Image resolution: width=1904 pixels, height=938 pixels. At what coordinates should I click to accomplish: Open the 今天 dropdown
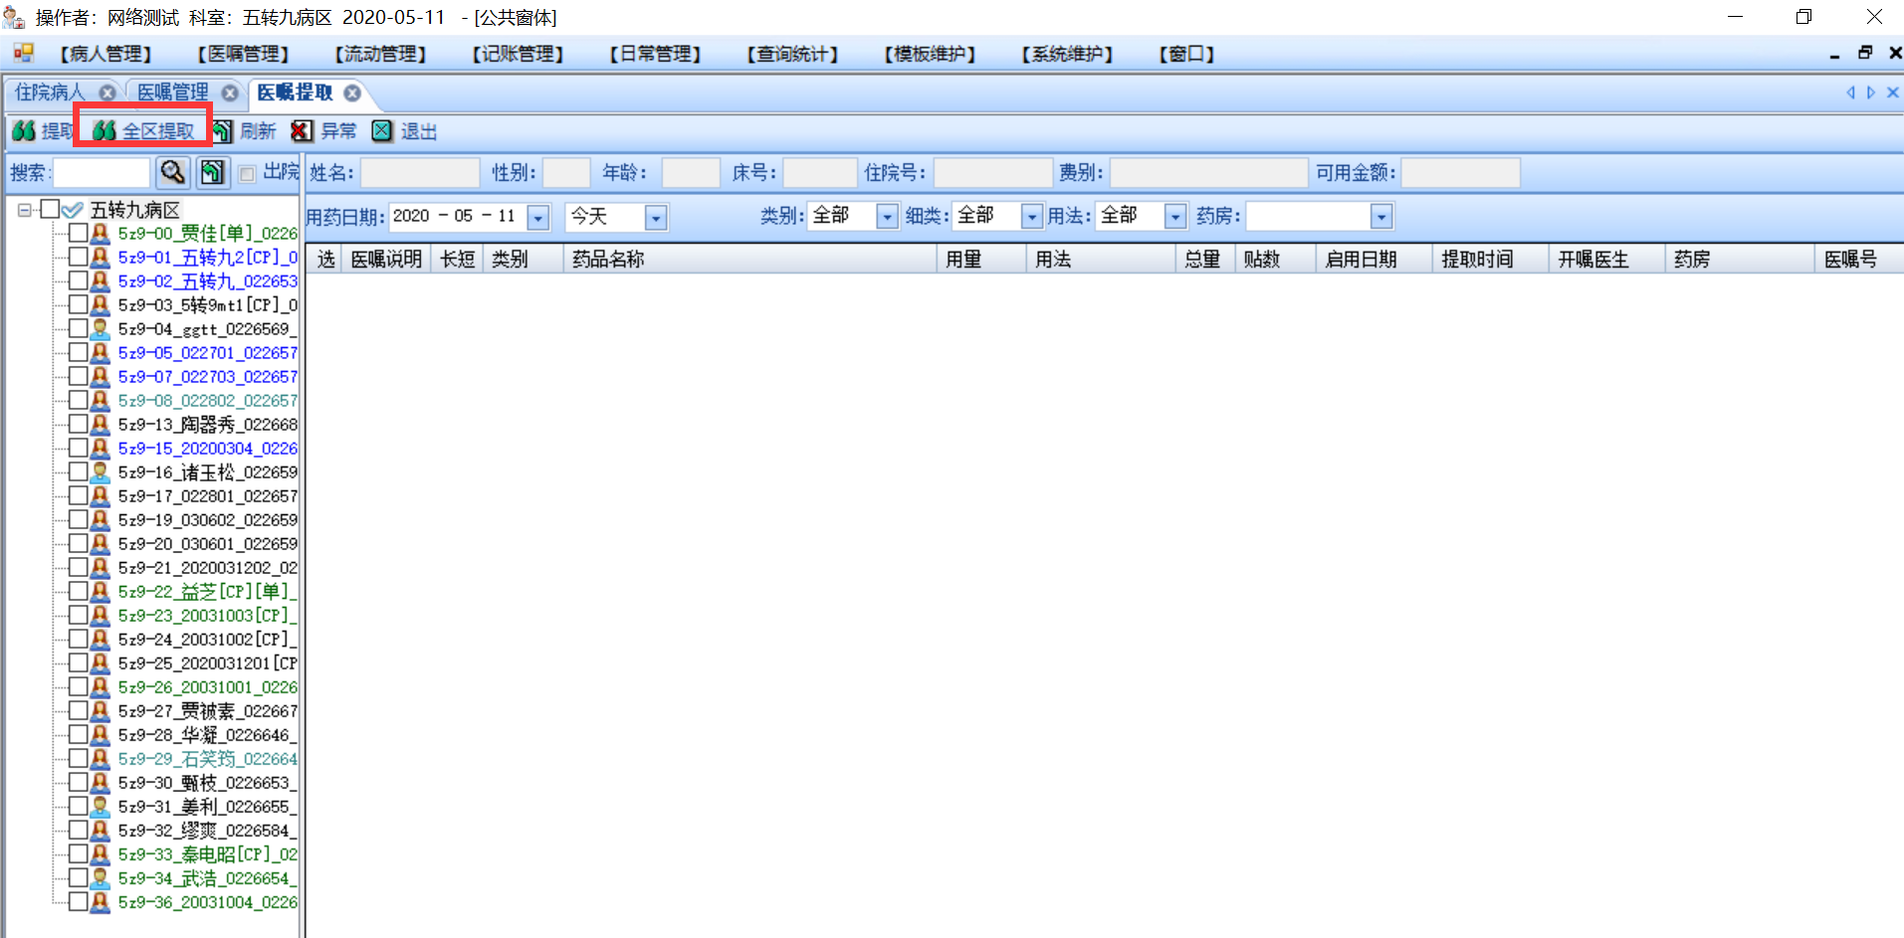[656, 217]
